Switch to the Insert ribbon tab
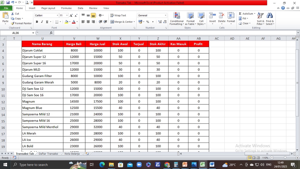This screenshot has height=169, width=300. 32,8
